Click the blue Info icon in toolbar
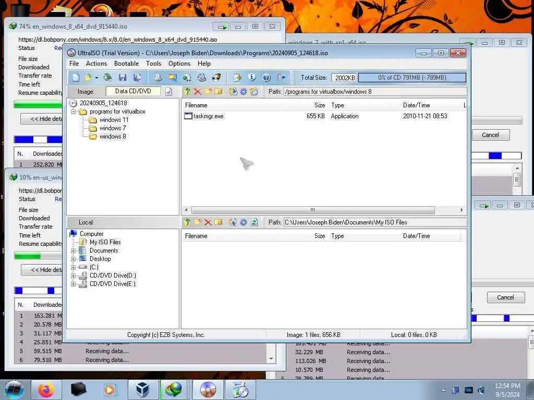 coord(252,78)
